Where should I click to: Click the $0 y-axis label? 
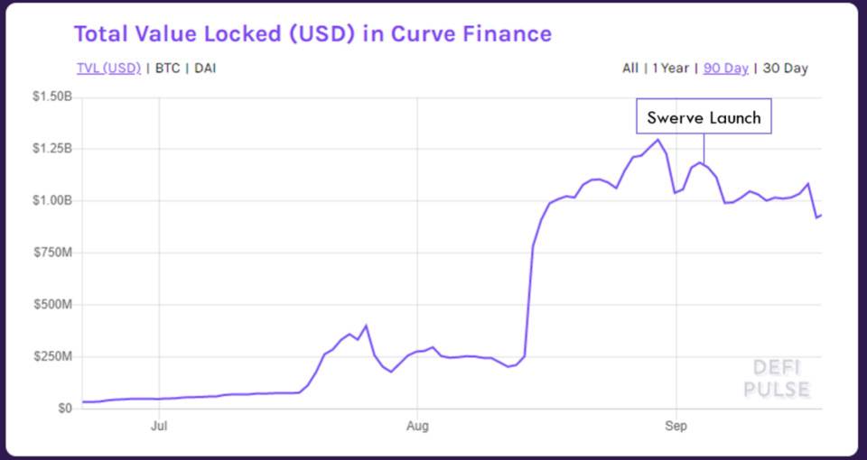coord(64,409)
